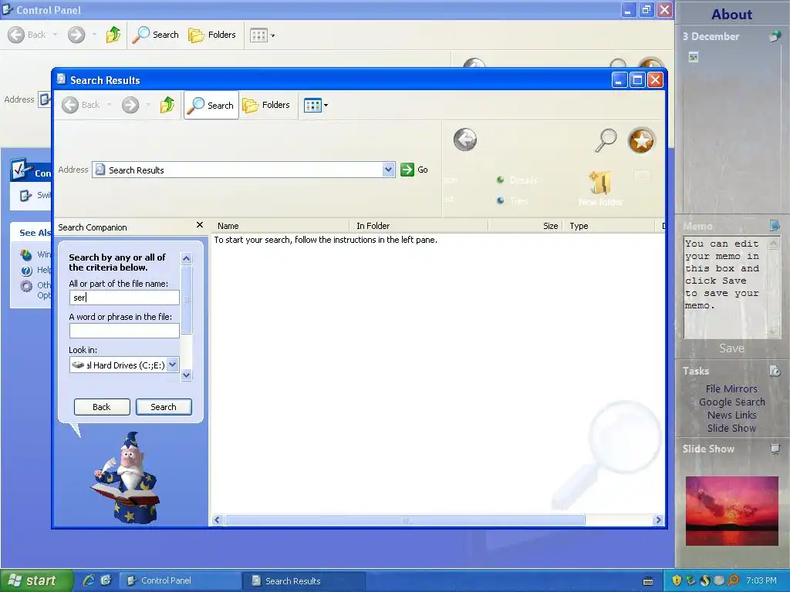This screenshot has width=790, height=592.
Task: Open Address bar dropdown in Search Results
Action: tap(388, 170)
